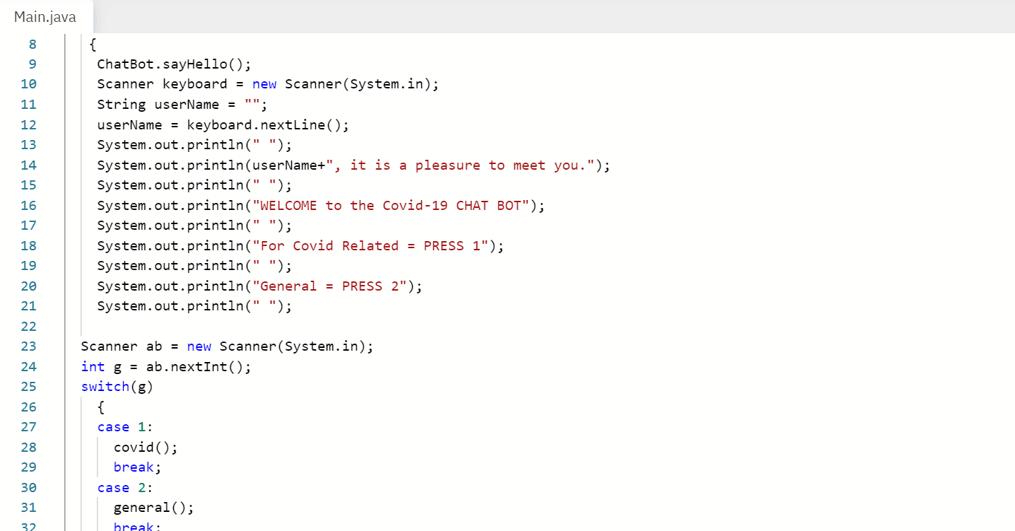Click line number 10 in gutter
This screenshot has width=1015, height=531.
coord(29,84)
